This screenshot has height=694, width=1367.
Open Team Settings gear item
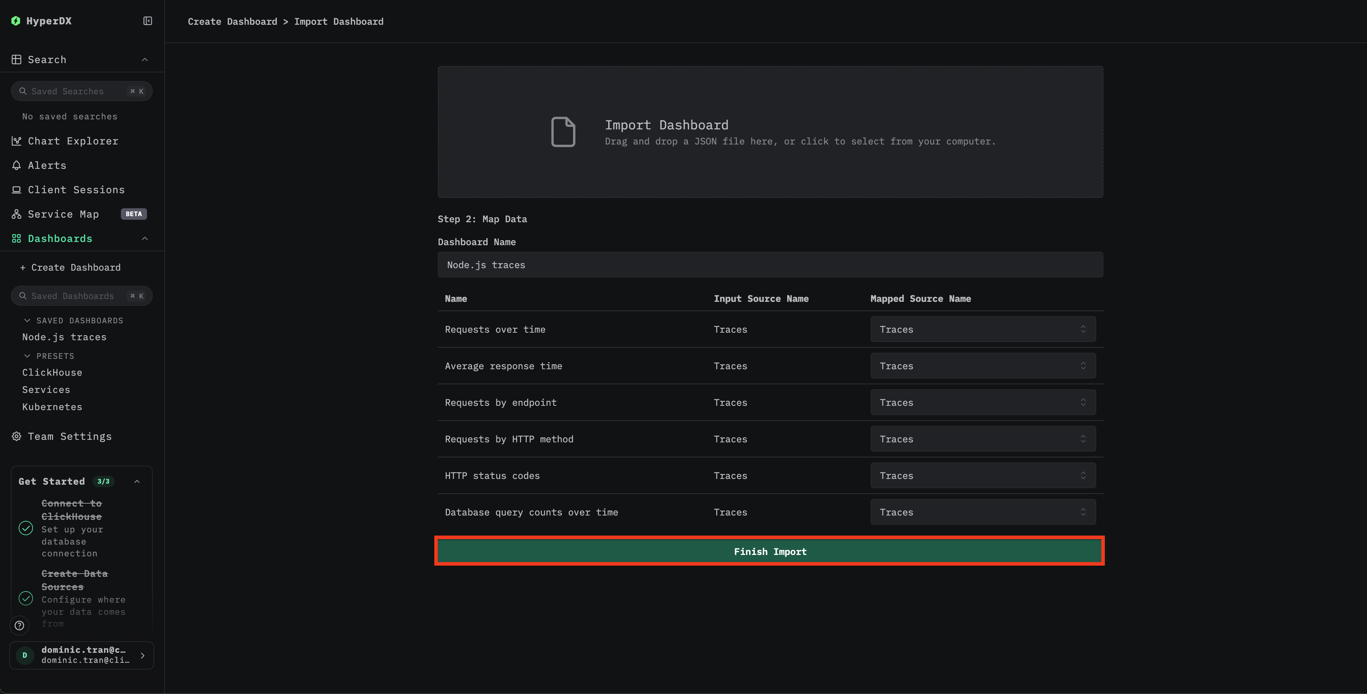click(70, 437)
